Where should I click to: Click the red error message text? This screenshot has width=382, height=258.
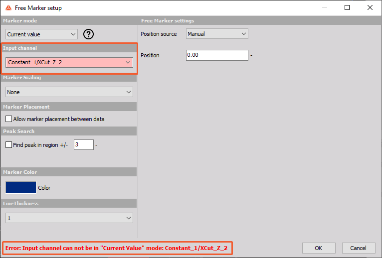coord(117,248)
